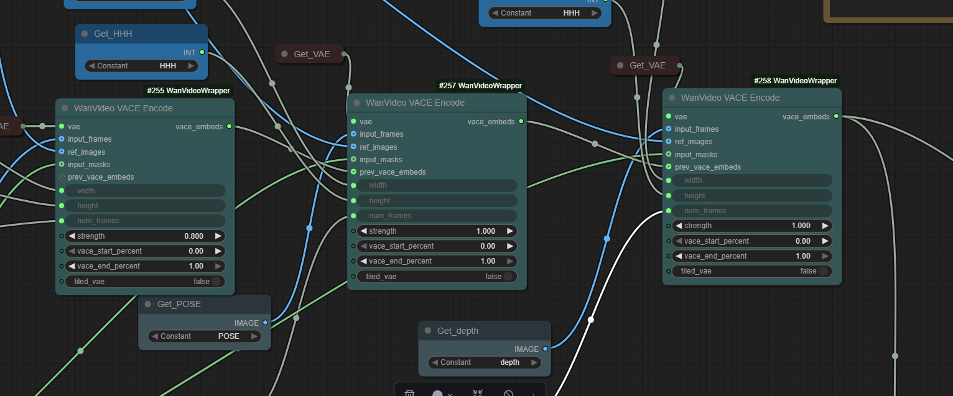
Task: Decrease strength on node #257 with left arrow
Action: coord(364,231)
